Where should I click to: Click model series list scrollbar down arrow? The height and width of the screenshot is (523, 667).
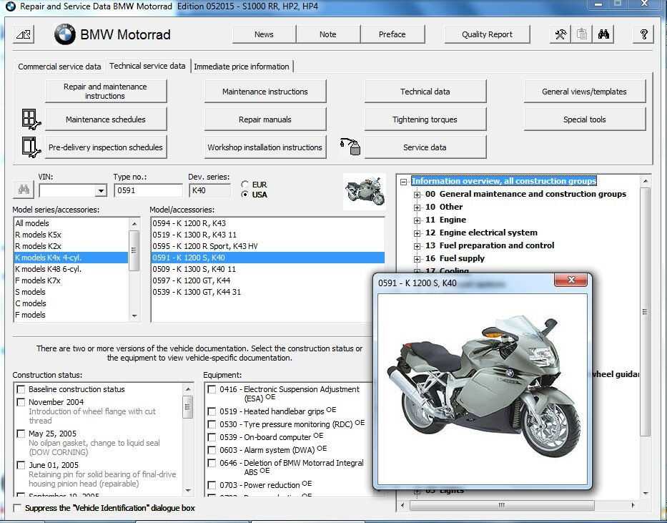[134, 316]
